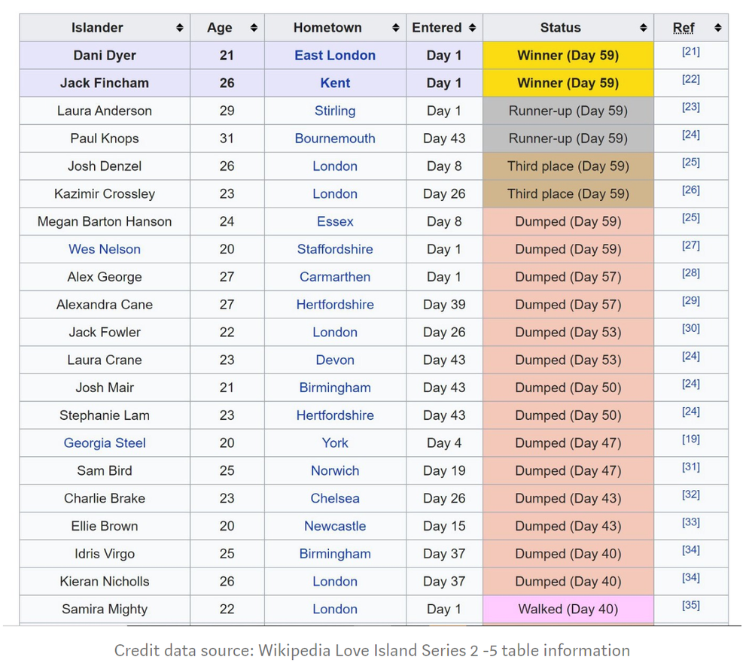This screenshot has height=666, width=752.
Task: Sort table by Islander column arrows
Action: tap(179, 28)
